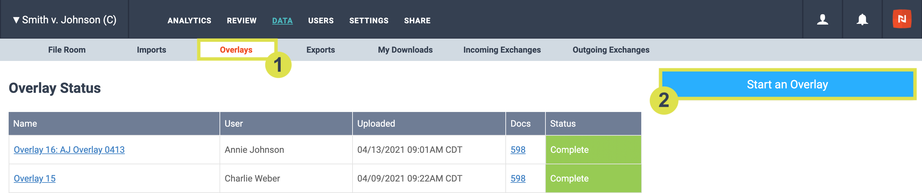Open the notifications bell
922x193 pixels.
click(862, 19)
